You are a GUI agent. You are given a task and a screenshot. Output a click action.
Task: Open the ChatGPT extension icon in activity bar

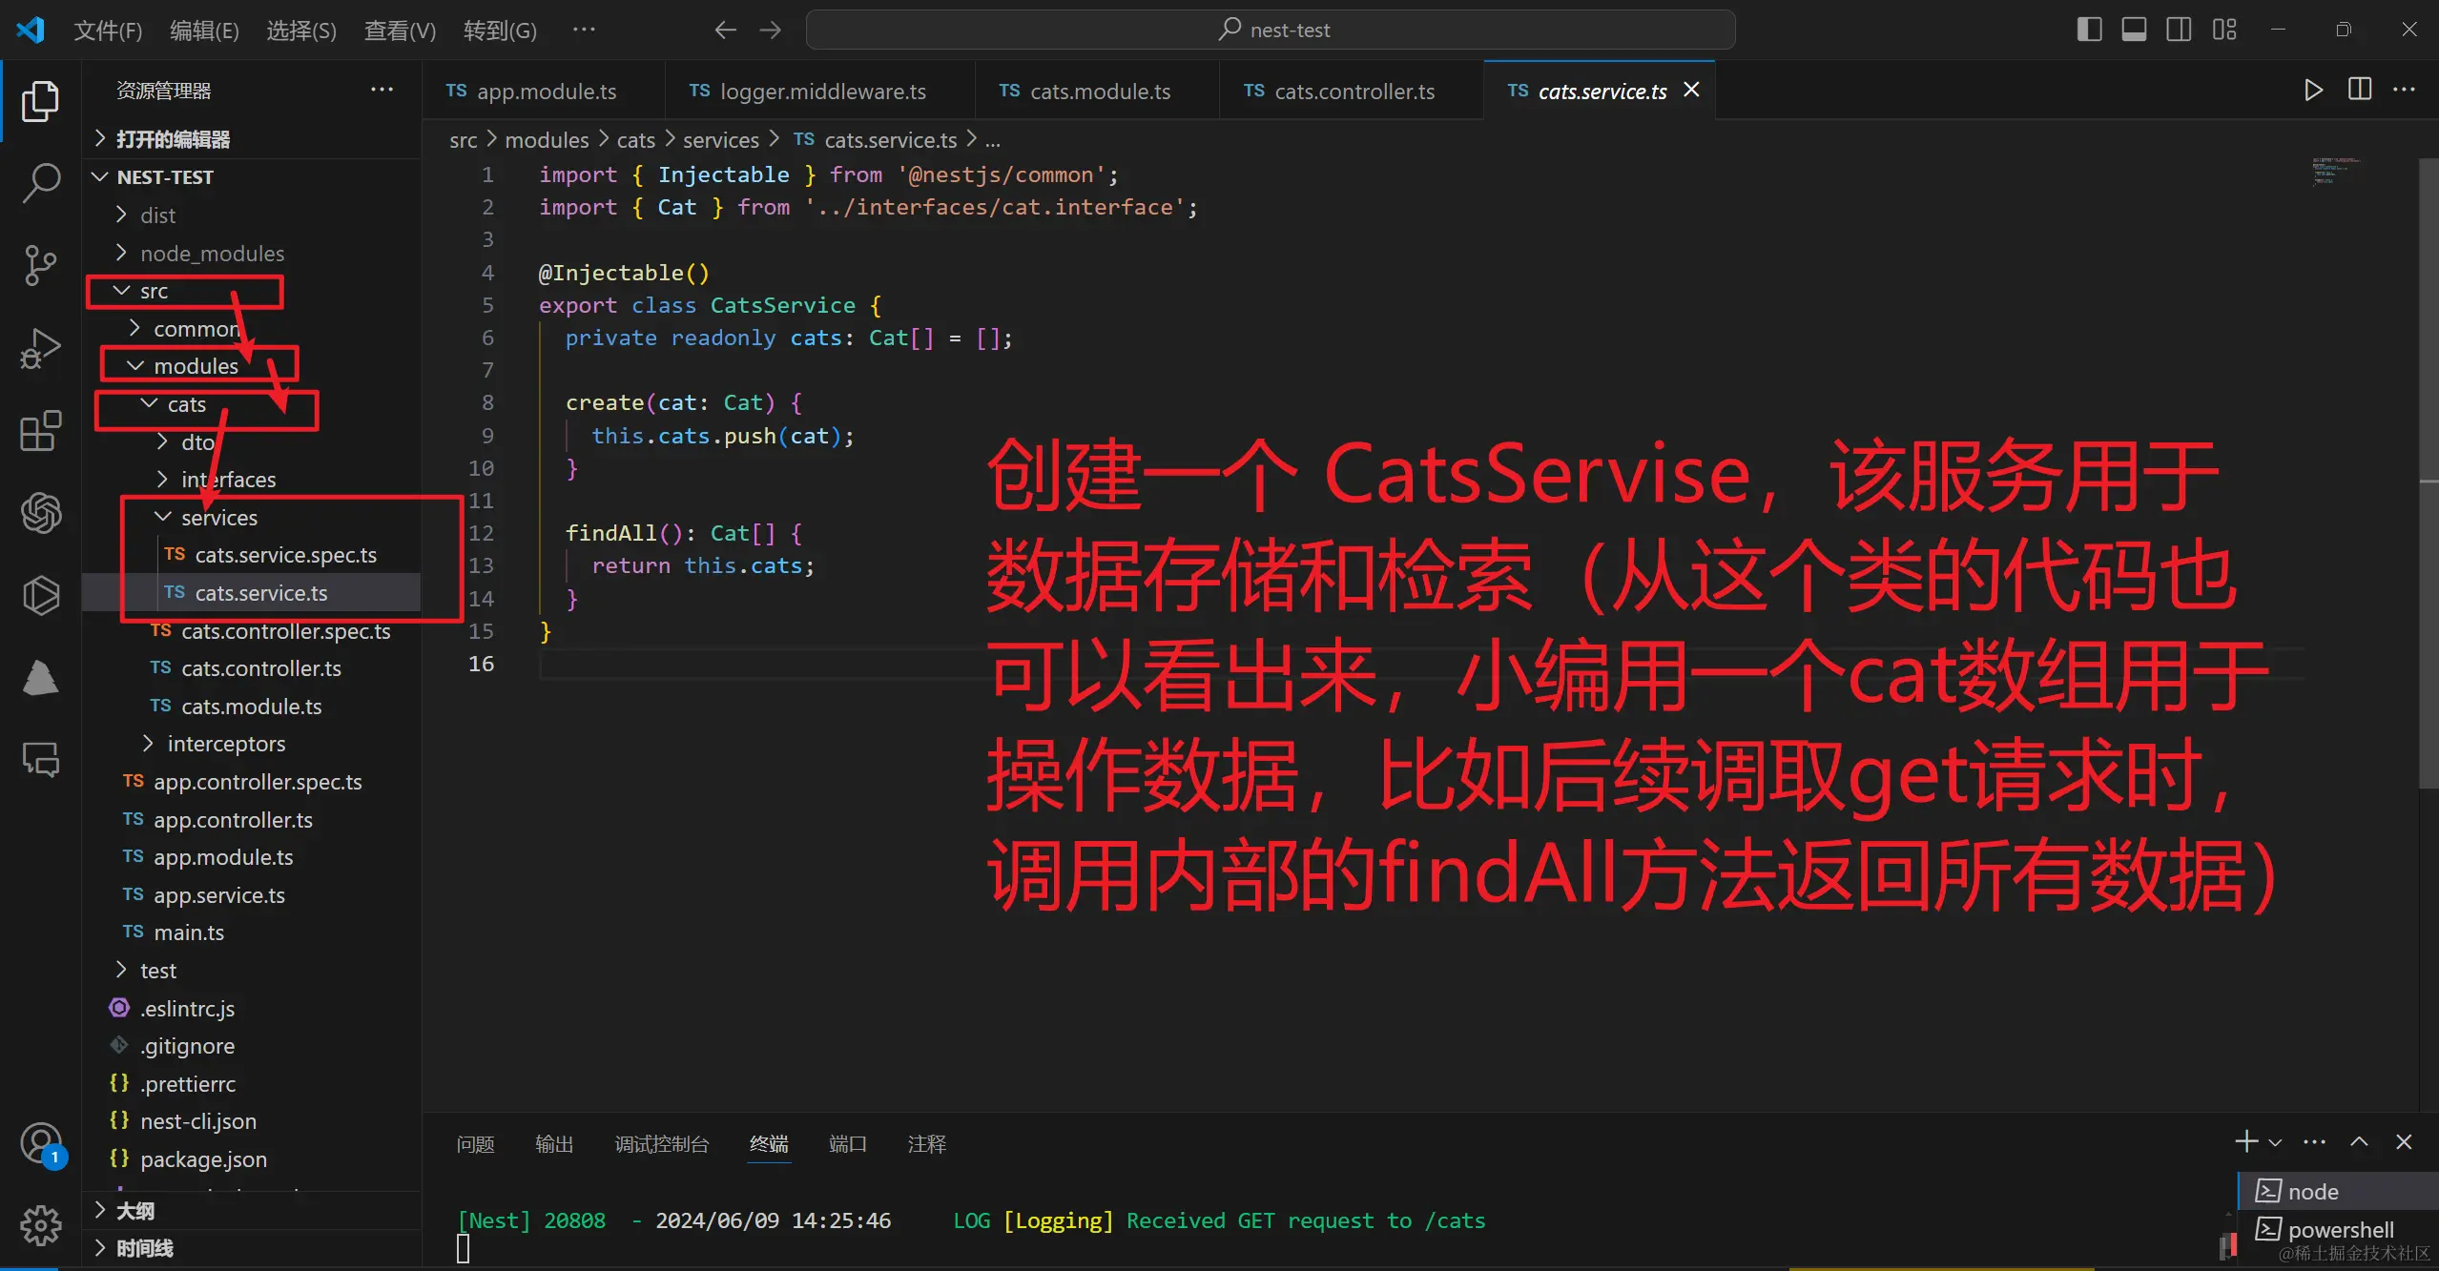click(x=40, y=513)
